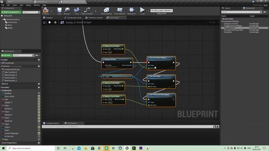Image resolution: width=269 pixels, height=151 pixels.
Task: Click the plus icon beside Event Dispatchers
Action: tap(39, 143)
